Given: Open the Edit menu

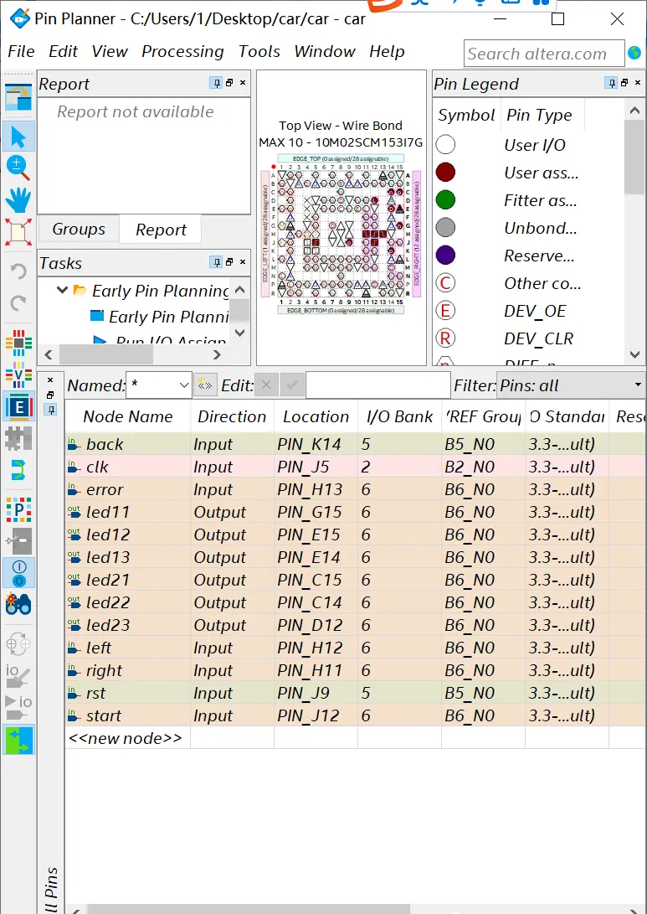Looking at the screenshot, I should (x=63, y=51).
